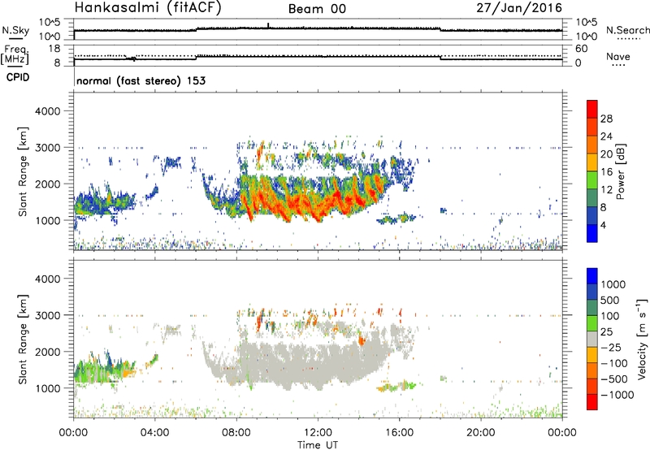Viewport: 650px width, 450px height.
Task: Click the 'Velocity [m s⁻¹]' color bar label
Action: pos(642,339)
